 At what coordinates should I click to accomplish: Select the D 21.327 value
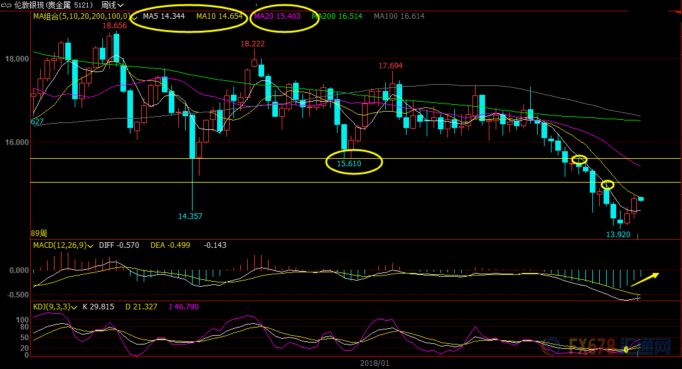(141, 307)
